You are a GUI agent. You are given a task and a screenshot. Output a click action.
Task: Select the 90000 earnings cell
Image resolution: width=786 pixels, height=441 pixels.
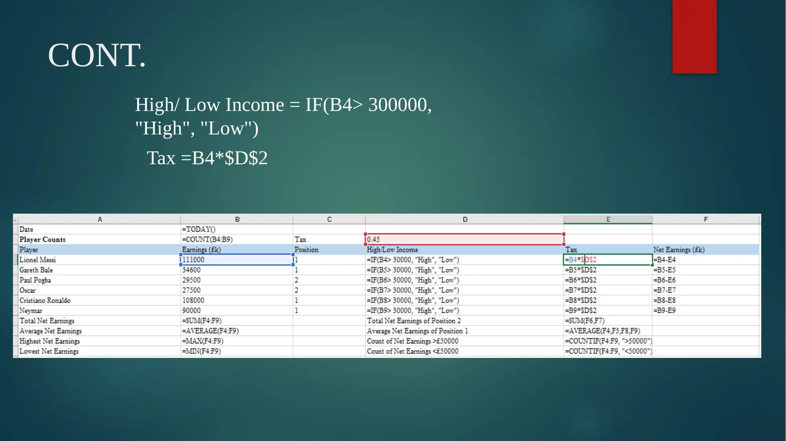(x=237, y=311)
